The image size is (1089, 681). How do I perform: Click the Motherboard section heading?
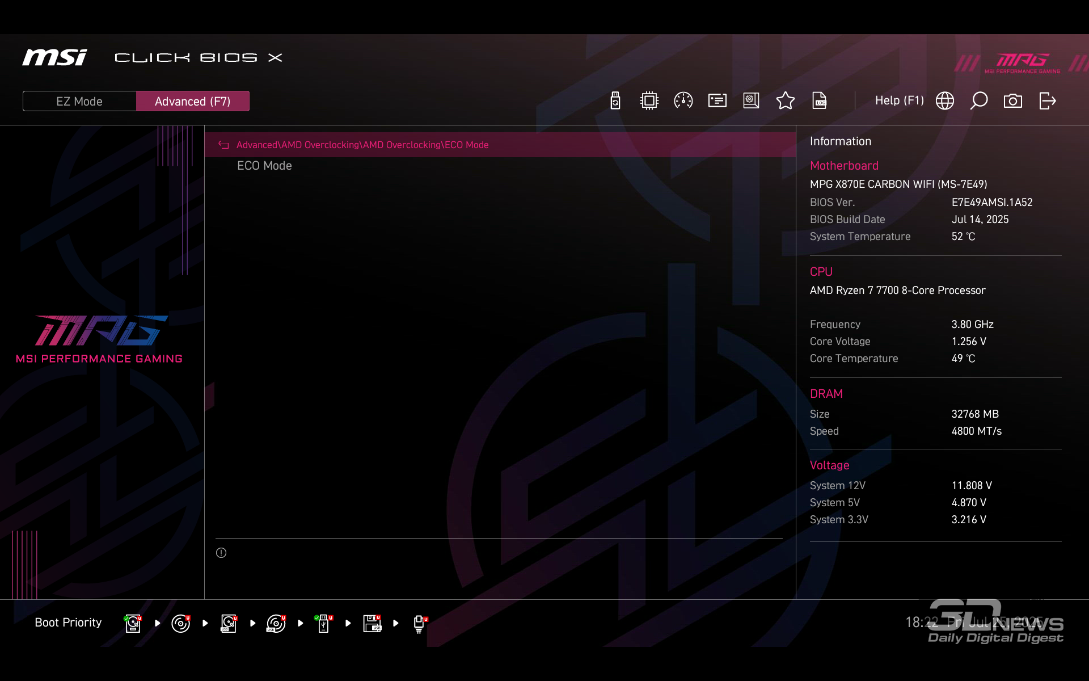click(x=844, y=166)
